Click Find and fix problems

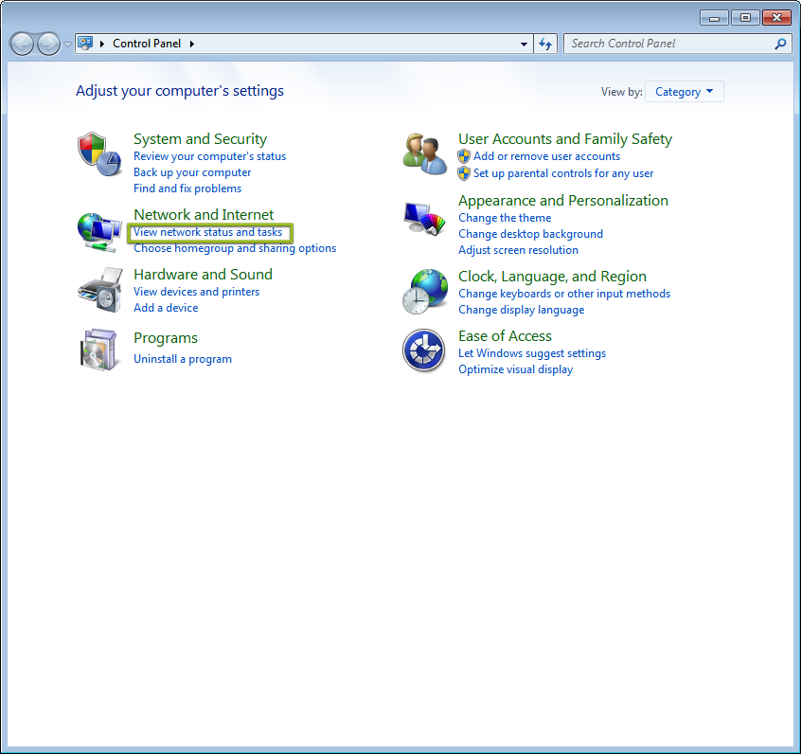187,188
